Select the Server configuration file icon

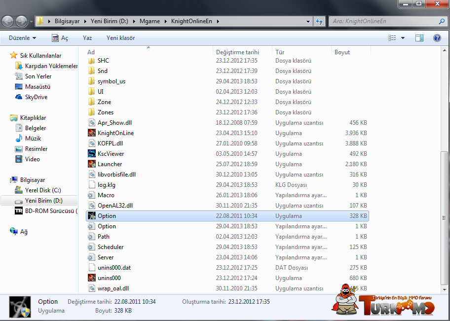(x=92, y=257)
